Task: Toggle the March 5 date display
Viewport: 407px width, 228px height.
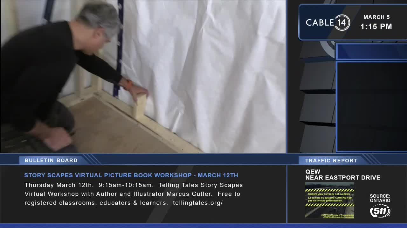Action: (377, 17)
